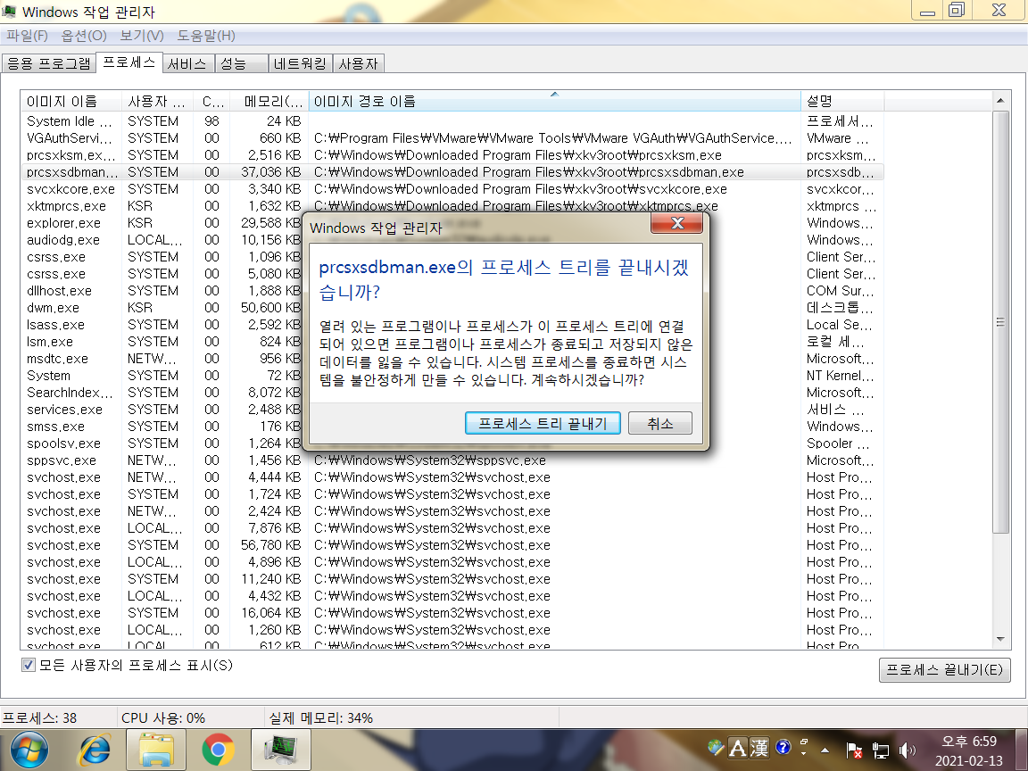Toggle the Hanja 漢 input icon

coord(759,748)
